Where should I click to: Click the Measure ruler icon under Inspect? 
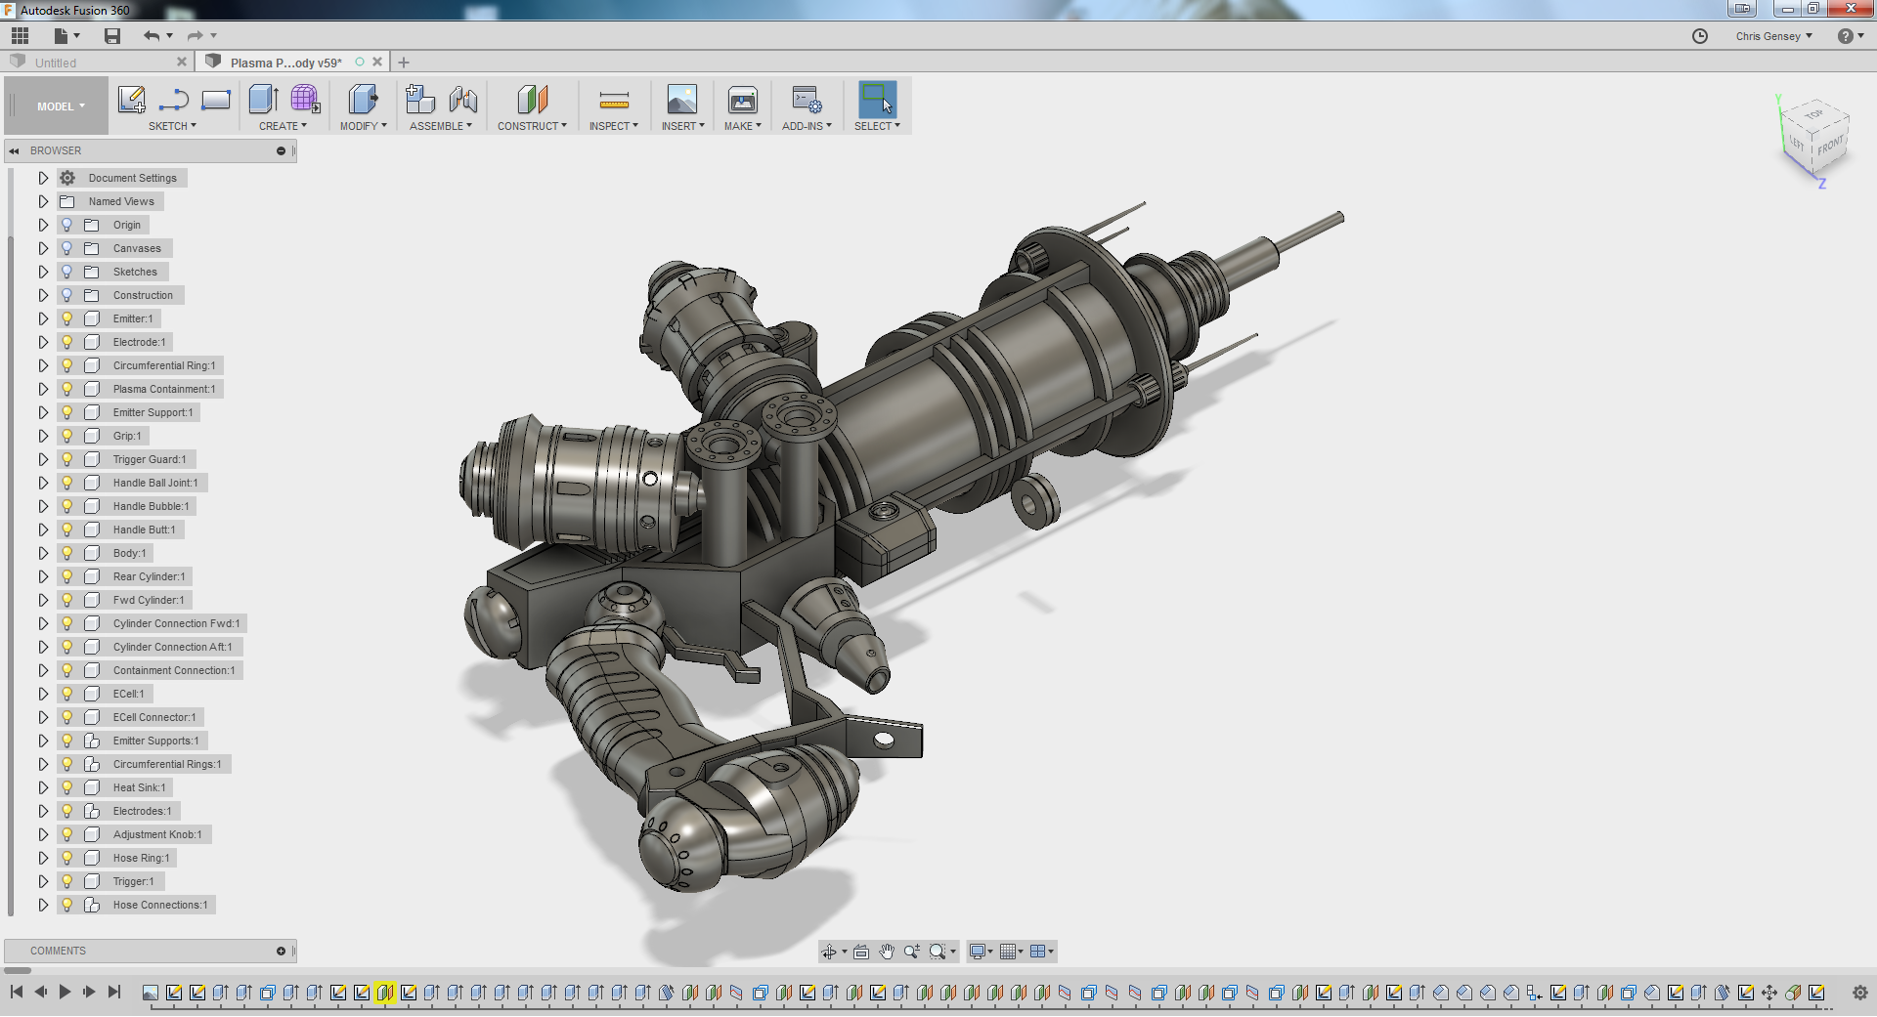pyautogui.click(x=613, y=100)
